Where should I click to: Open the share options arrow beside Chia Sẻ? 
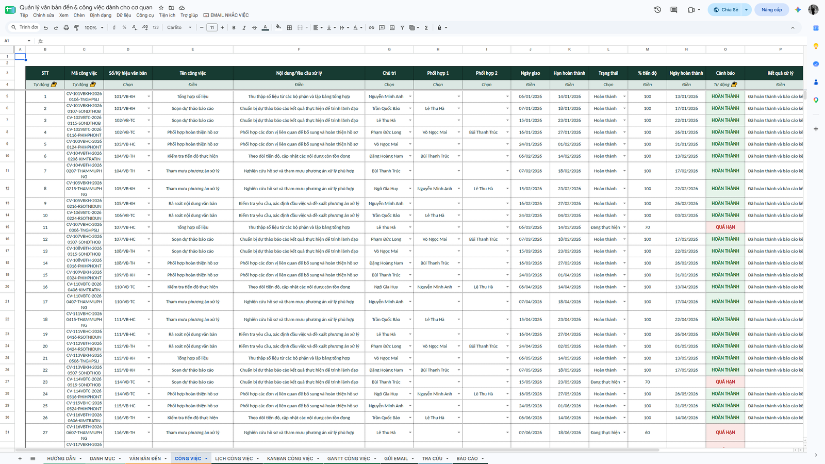tap(746, 10)
